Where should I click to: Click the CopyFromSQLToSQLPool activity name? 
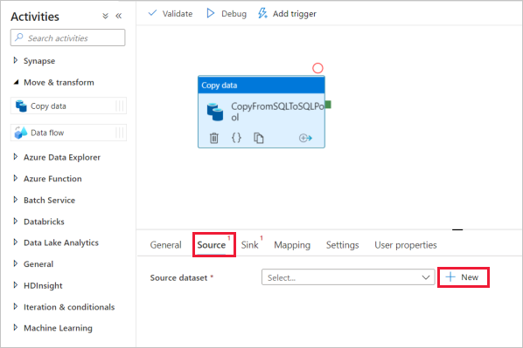(277, 112)
